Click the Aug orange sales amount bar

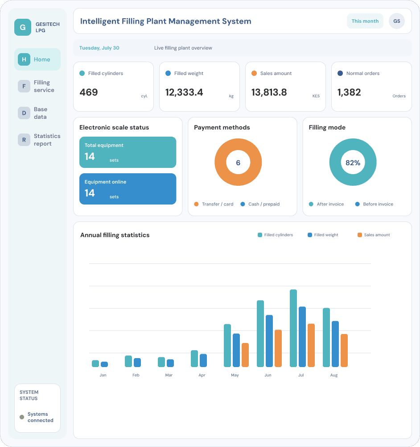click(x=344, y=351)
